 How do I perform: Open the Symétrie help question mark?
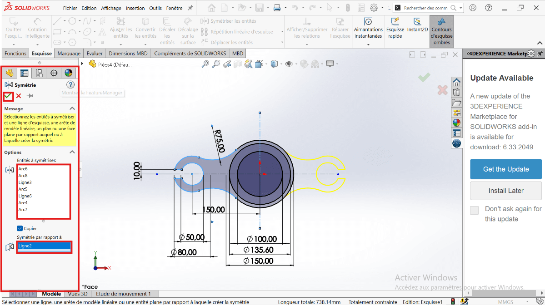point(70,85)
